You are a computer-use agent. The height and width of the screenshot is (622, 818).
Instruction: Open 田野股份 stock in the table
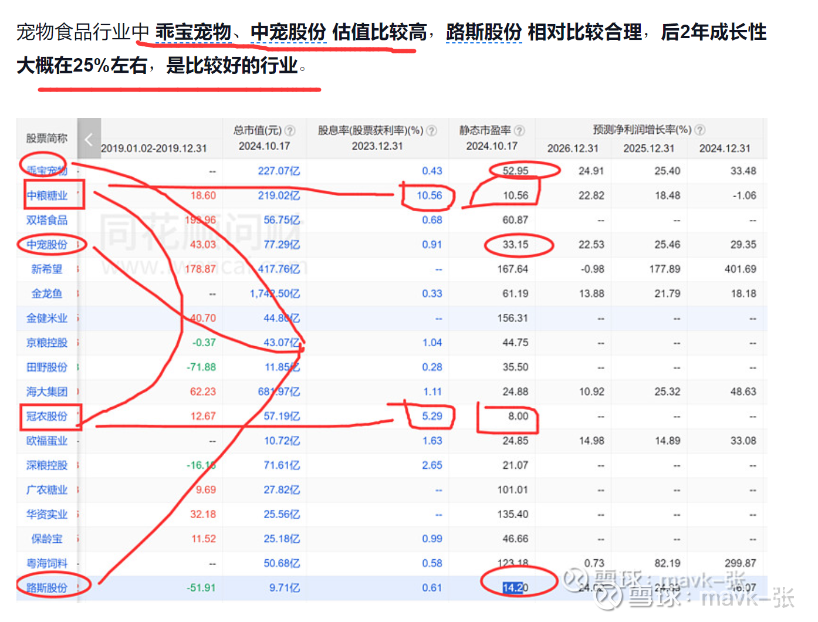47,367
